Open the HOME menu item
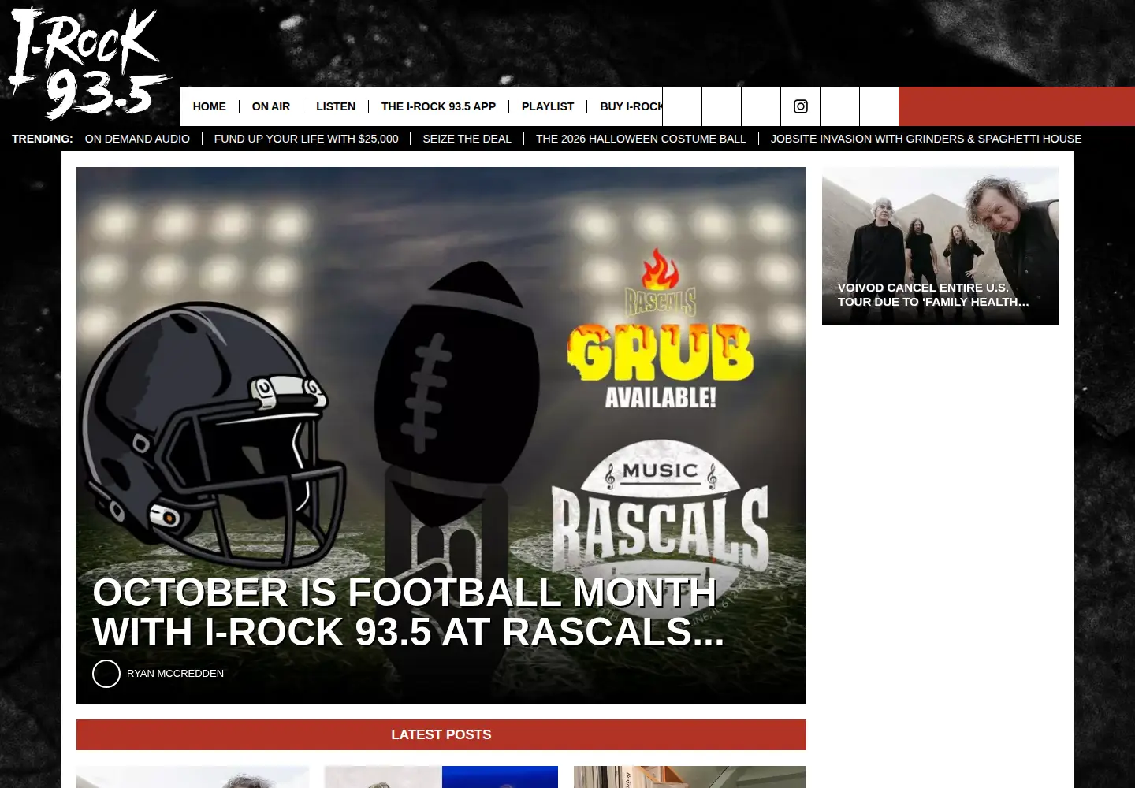Viewport: 1135px width, 788px height. 210,106
